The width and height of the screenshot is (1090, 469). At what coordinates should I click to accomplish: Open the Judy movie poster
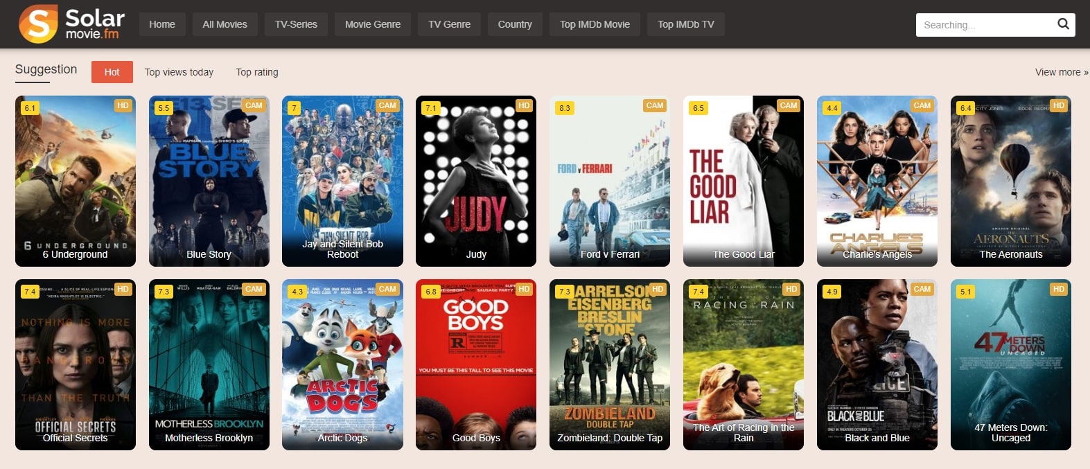(476, 181)
